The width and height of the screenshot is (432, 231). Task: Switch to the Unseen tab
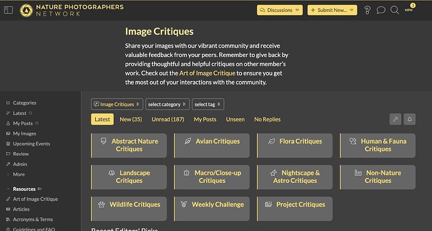(235, 119)
